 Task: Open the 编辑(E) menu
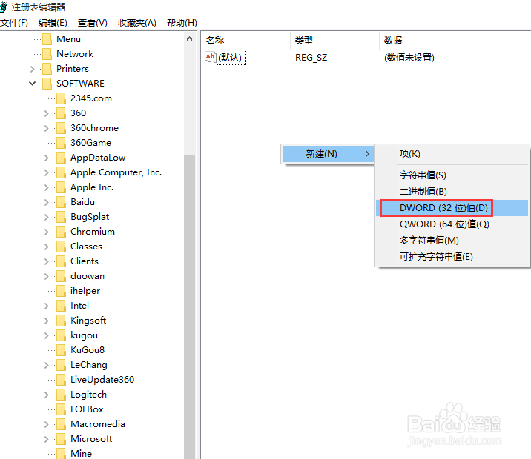[53, 23]
